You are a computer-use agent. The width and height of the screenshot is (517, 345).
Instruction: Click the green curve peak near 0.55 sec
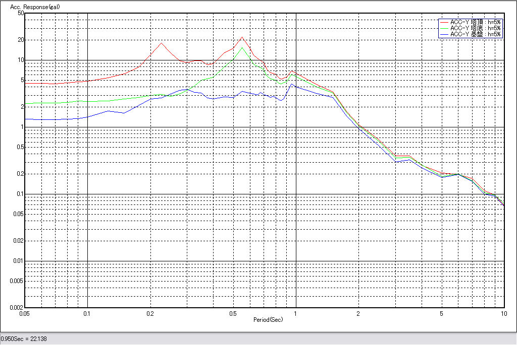(x=242, y=48)
